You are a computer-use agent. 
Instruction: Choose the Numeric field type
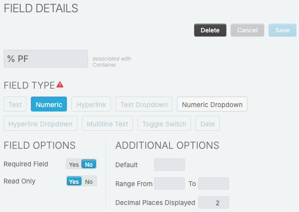click(49, 104)
